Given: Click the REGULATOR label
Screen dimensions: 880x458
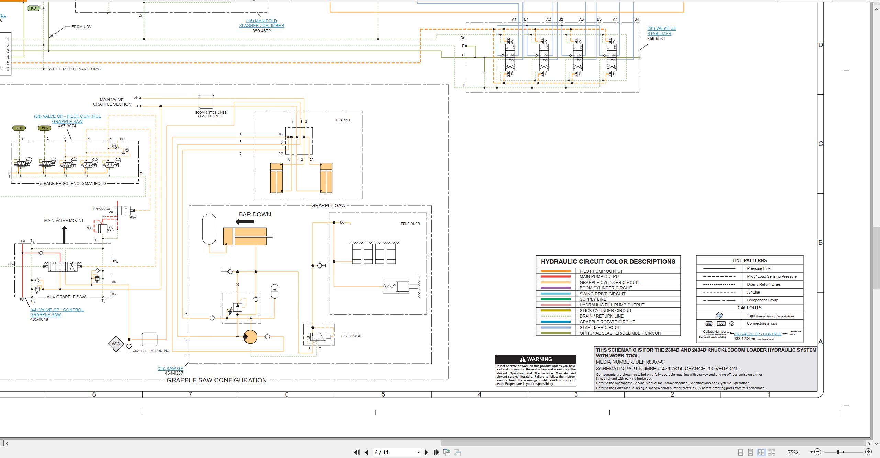Looking at the screenshot, I should click(351, 336).
